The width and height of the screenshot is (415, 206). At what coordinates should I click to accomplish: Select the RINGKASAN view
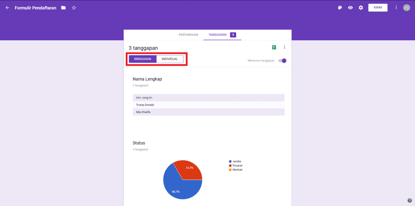143,59
